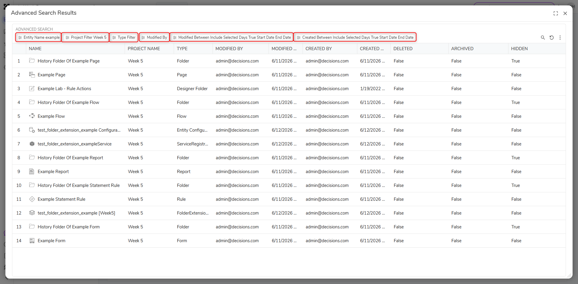Open the Modified By filter
Image resolution: width=578 pixels, height=284 pixels.
coord(154,37)
